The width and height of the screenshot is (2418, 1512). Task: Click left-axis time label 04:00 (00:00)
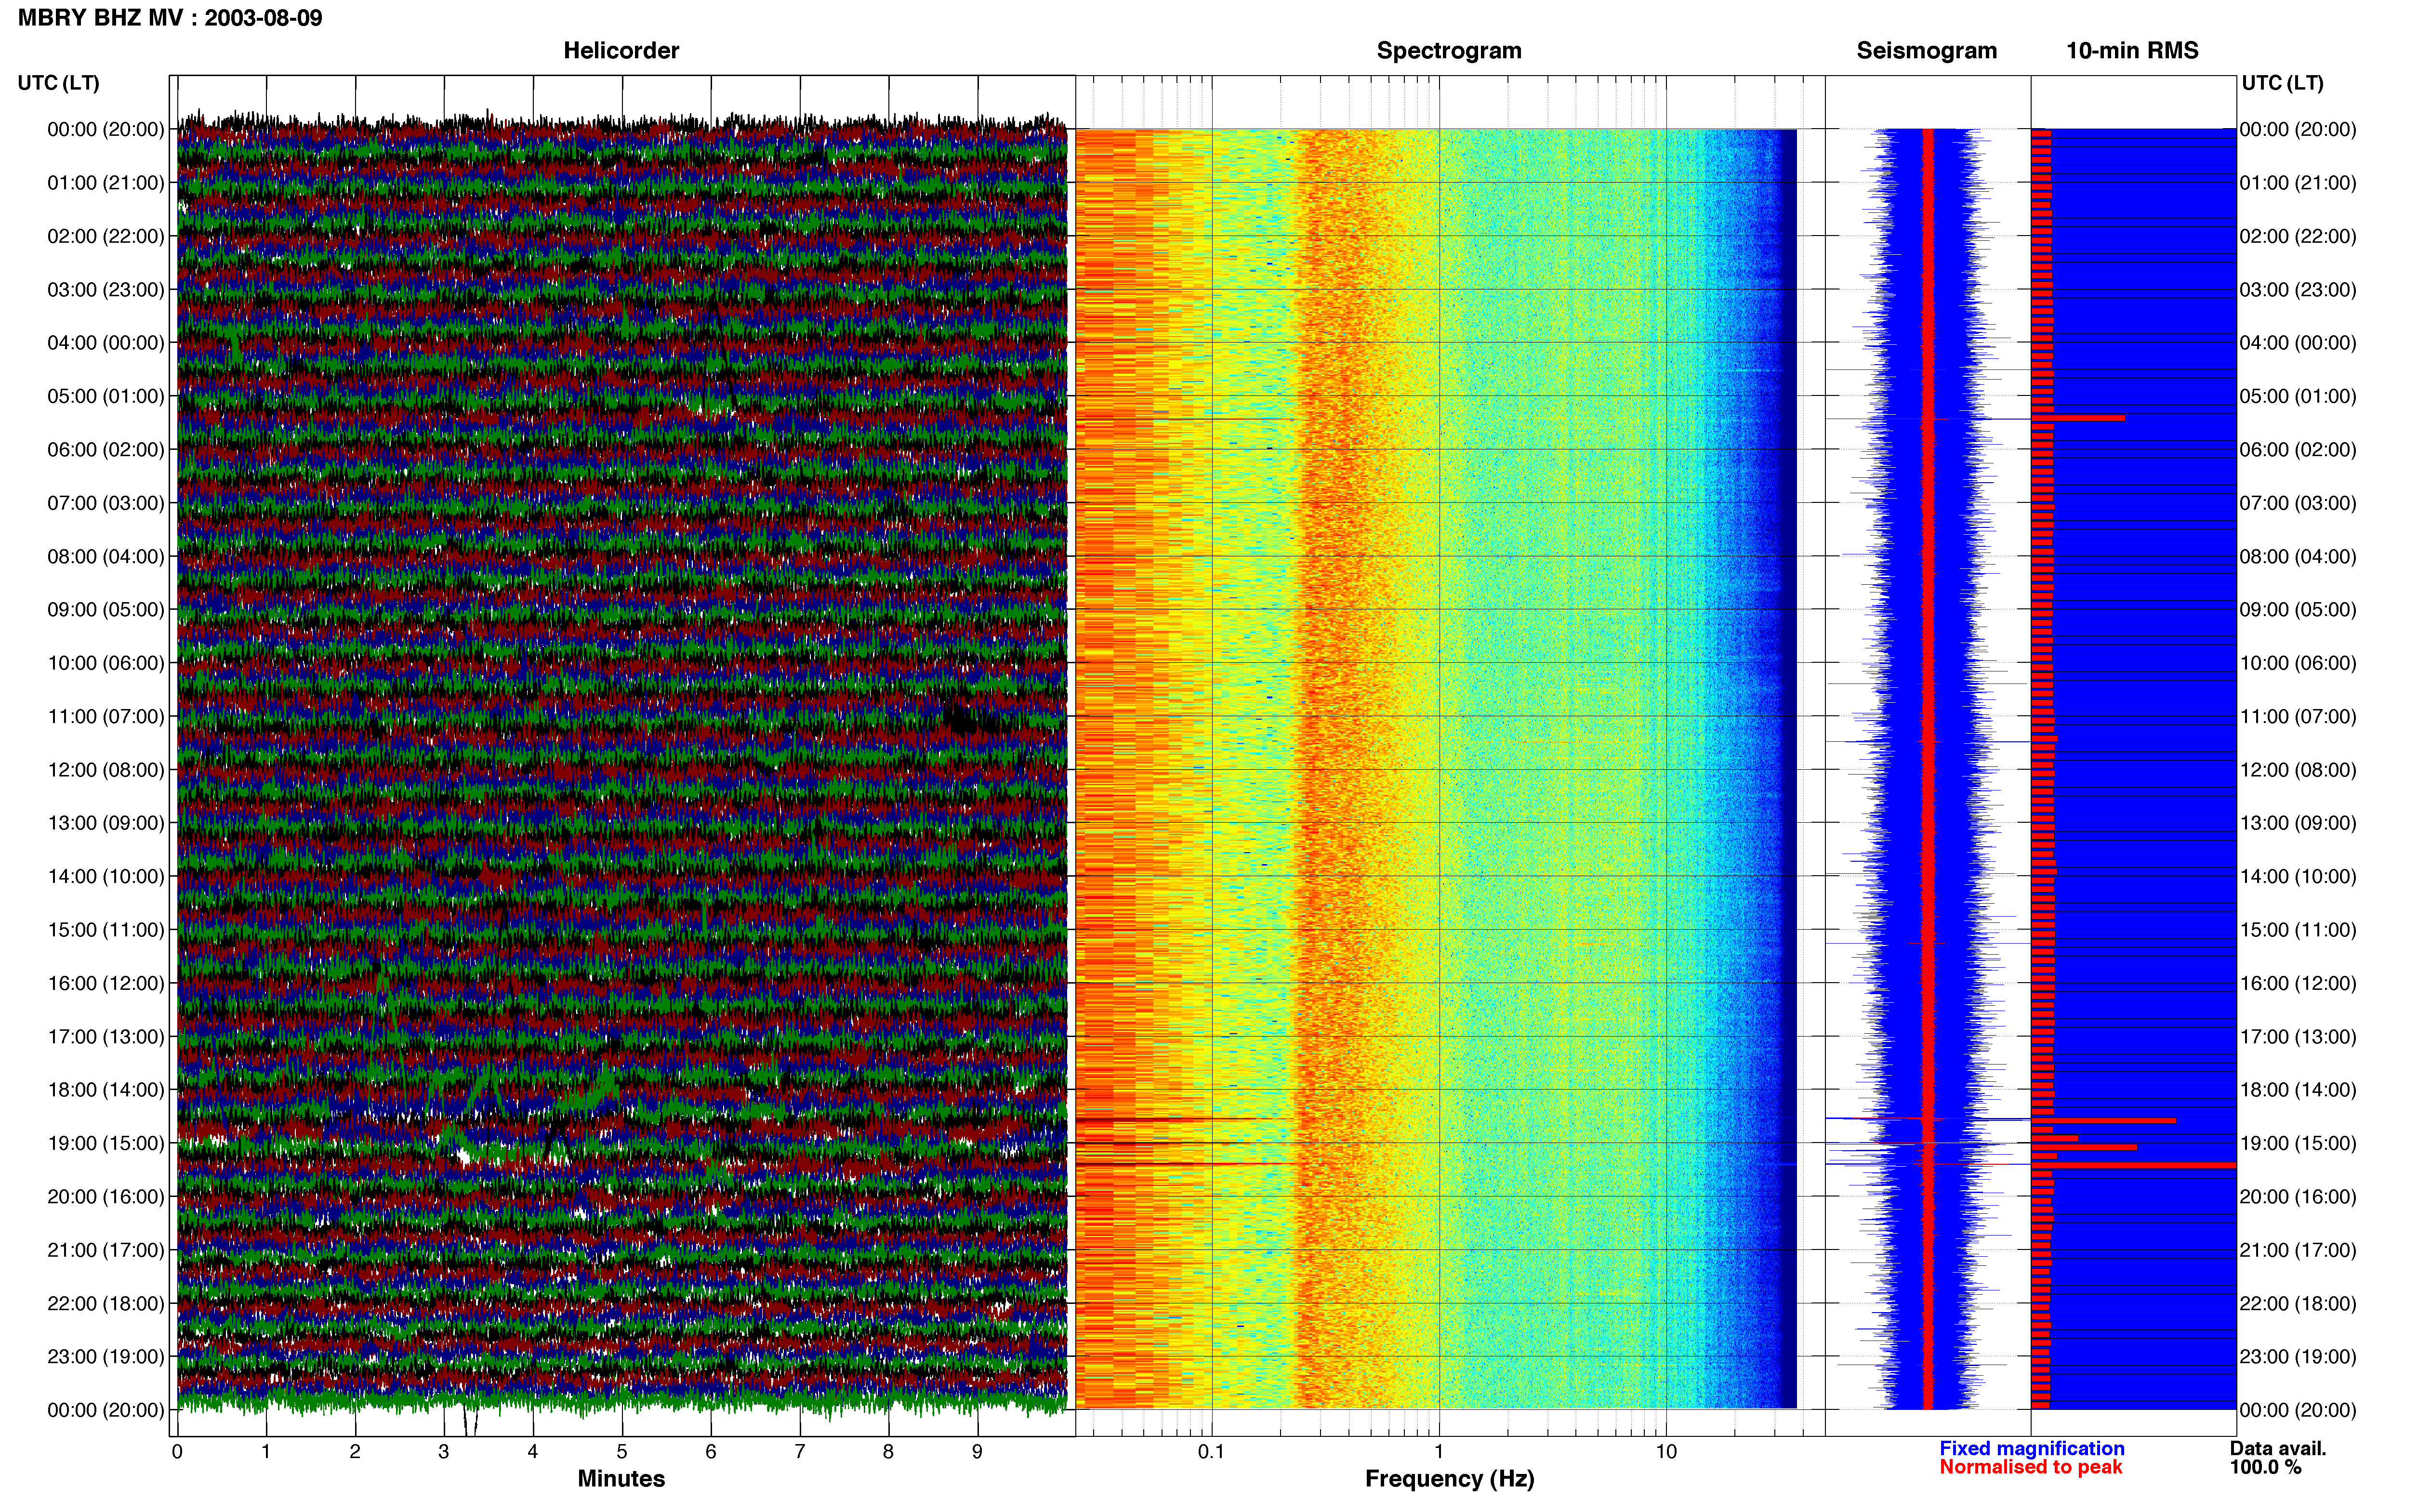pos(106,343)
